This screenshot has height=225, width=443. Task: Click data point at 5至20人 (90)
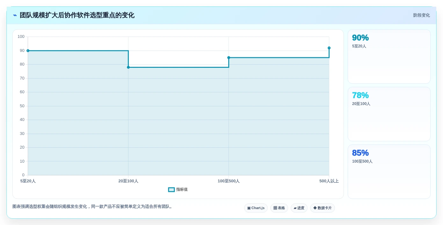[28, 51]
